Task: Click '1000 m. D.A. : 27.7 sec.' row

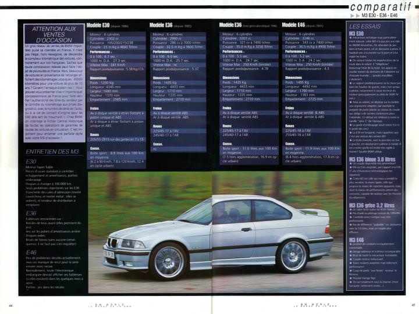Action: tap(108, 60)
